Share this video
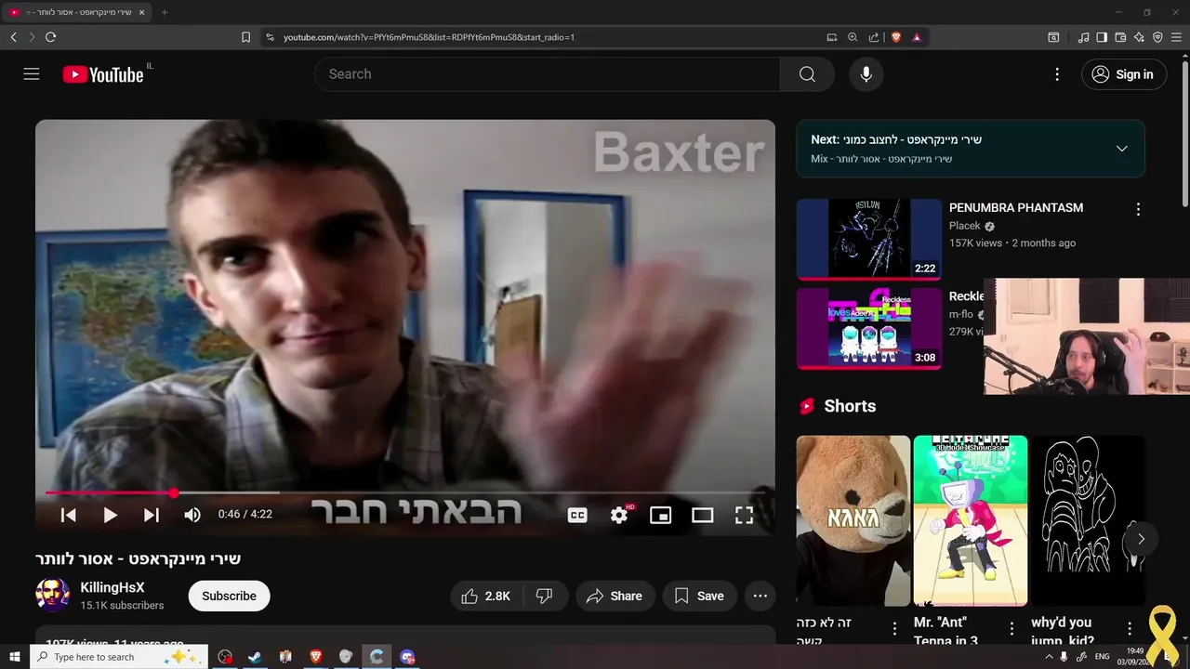Viewport: 1190px width, 669px height. coord(615,597)
